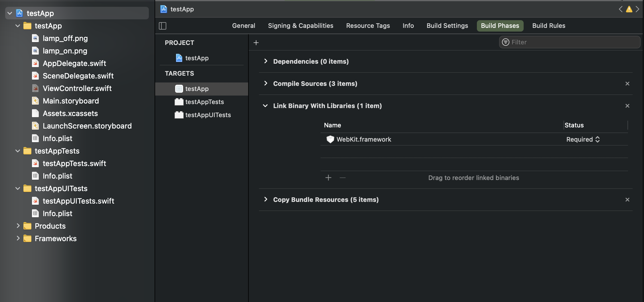Click the testApp project icon in navigator root
This screenshot has width=644, height=302.
[x=19, y=13]
